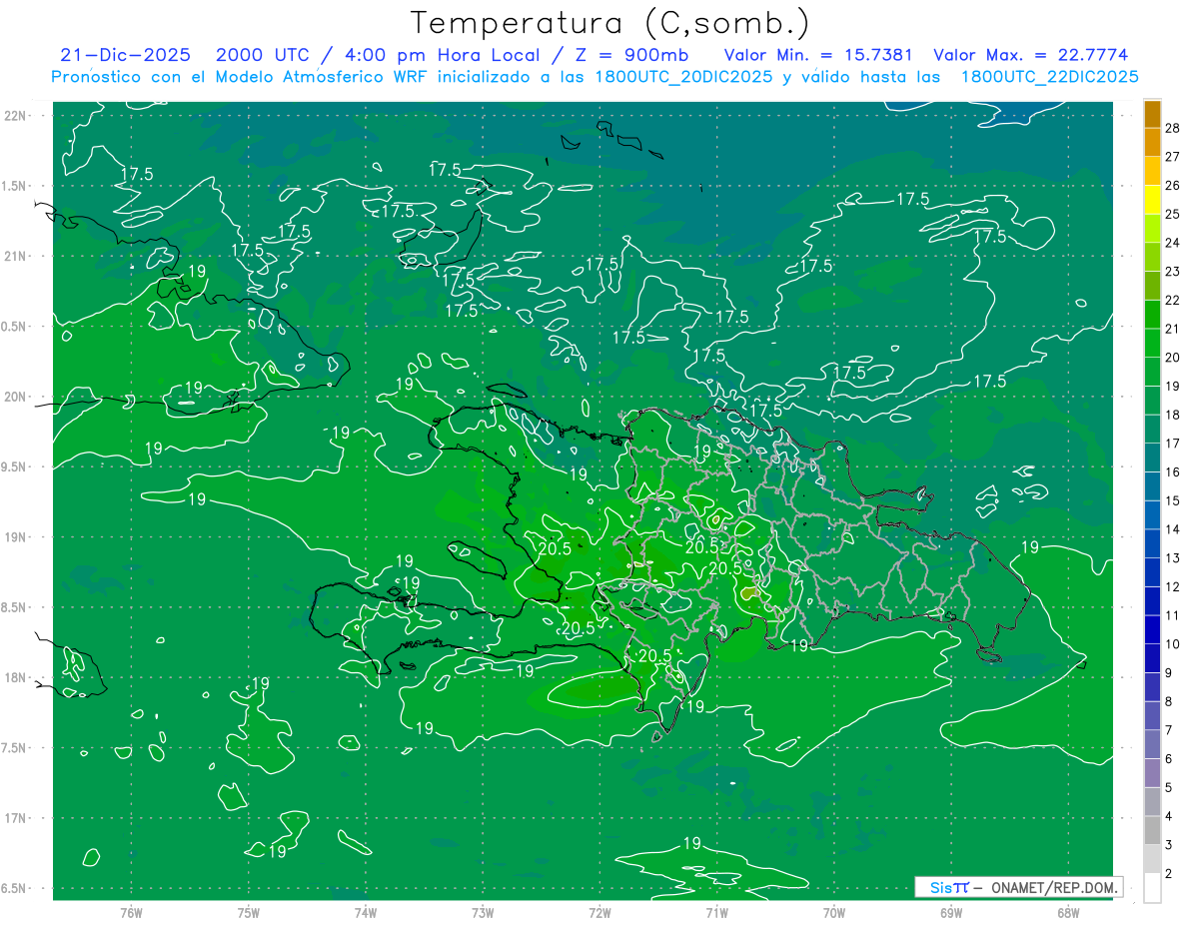Screen dimensions: 1199x926
Task: Pick the gray swatch between 3 and 4
Action: (x=1152, y=831)
